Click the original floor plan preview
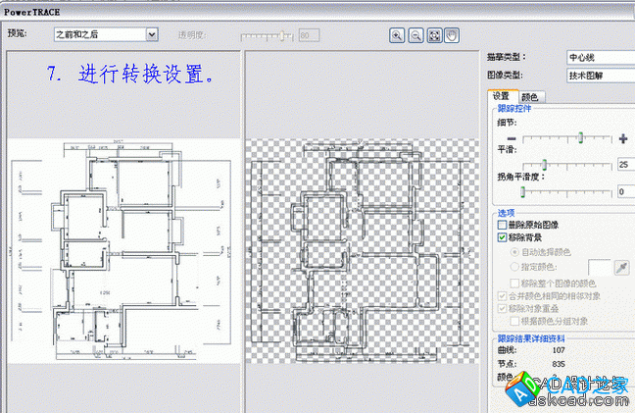Viewport: 635px width, 413px height. point(123,251)
